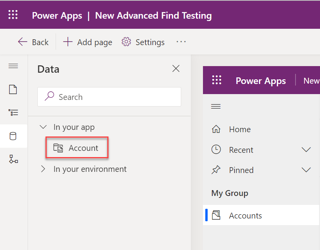Image resolution: width=320 pixels, height=250 pixels.
Task: Open app Settings gear
Action: coord(143,42)
